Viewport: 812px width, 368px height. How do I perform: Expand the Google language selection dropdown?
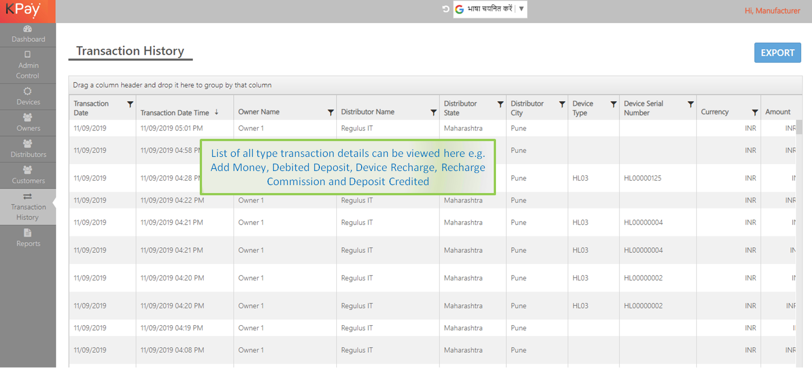pos(521,9)
